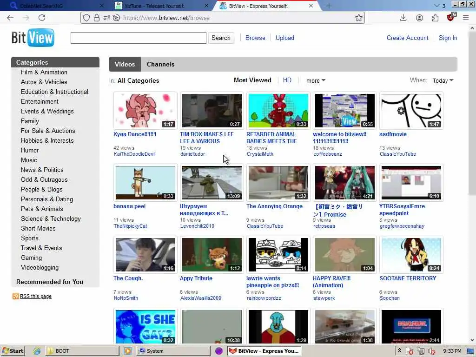Open the Music category
Image resolution: width=476 pixels, height=357 pixels.
pyautogui.click(x=29, y=160)
